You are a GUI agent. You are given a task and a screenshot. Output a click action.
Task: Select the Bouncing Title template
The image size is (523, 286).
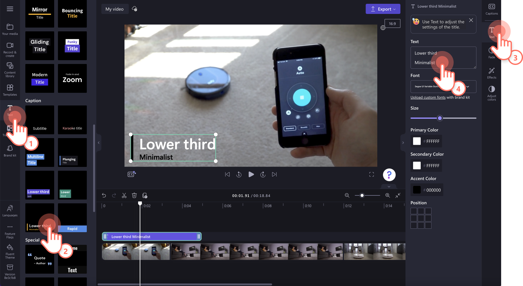coord(72,14)
